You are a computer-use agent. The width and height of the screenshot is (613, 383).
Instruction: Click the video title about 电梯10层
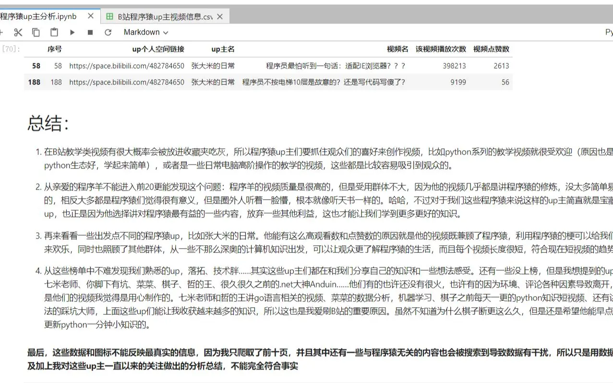click(x=324, y=82)
